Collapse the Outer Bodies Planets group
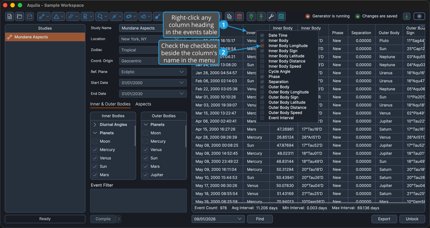Screen dimensions: 430x228 146,125
